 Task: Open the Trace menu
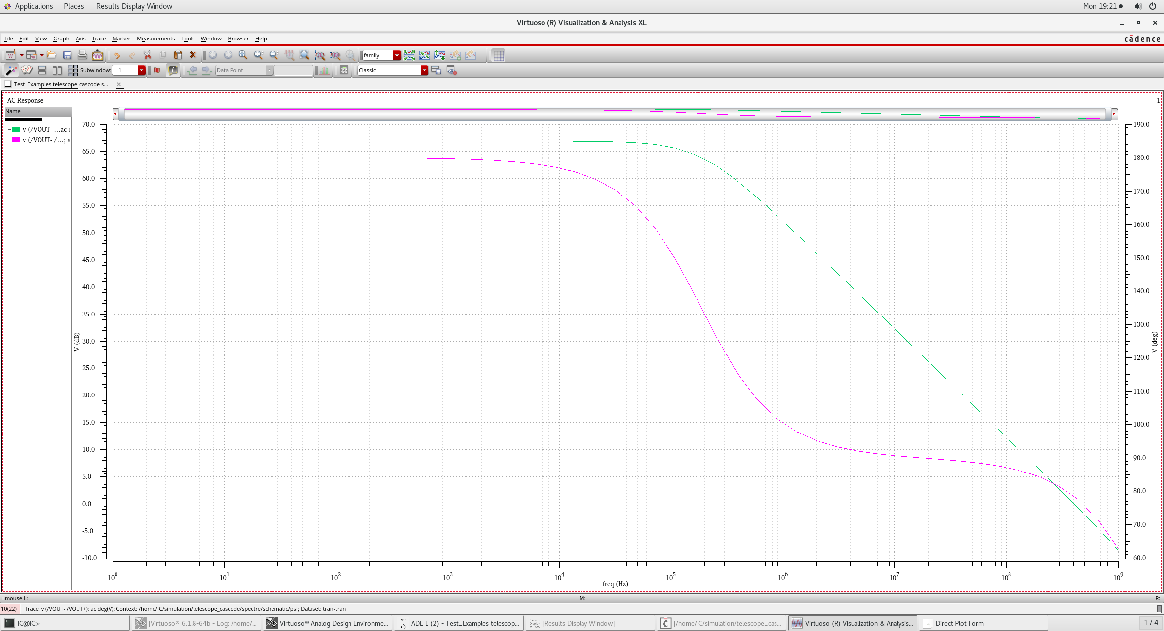tap(98, 39)
